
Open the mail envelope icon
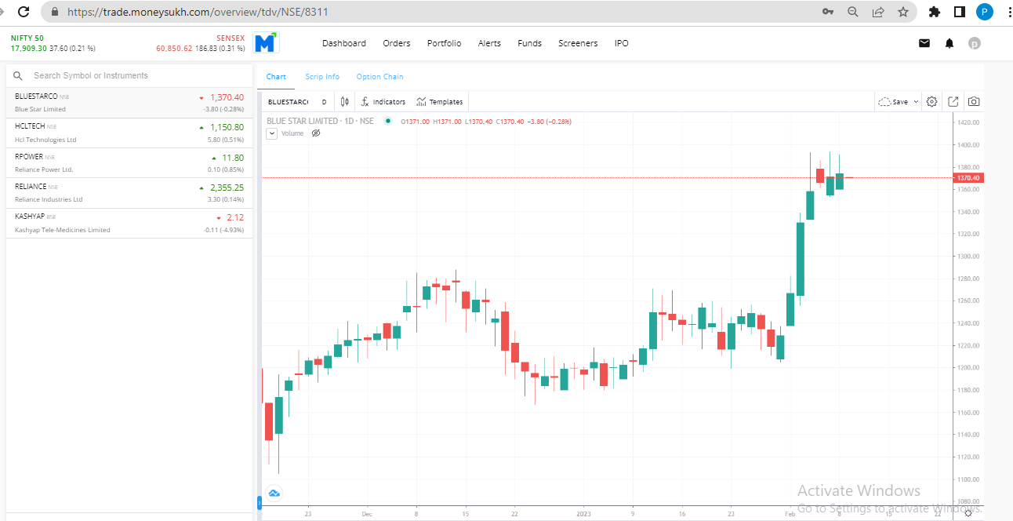click(x=924, y=43)
